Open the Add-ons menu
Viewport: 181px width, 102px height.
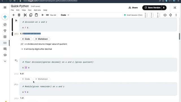[x=37, y=10]
